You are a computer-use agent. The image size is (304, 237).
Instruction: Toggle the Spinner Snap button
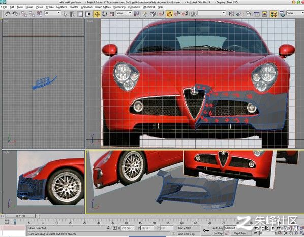coord(185,14)
